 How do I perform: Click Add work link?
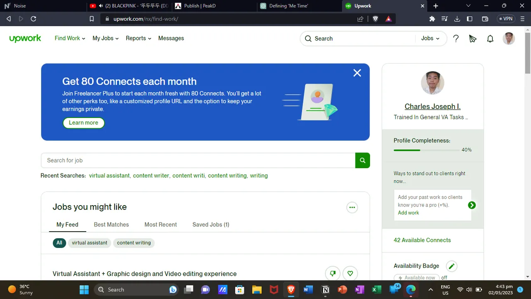(x=408, y=213)
